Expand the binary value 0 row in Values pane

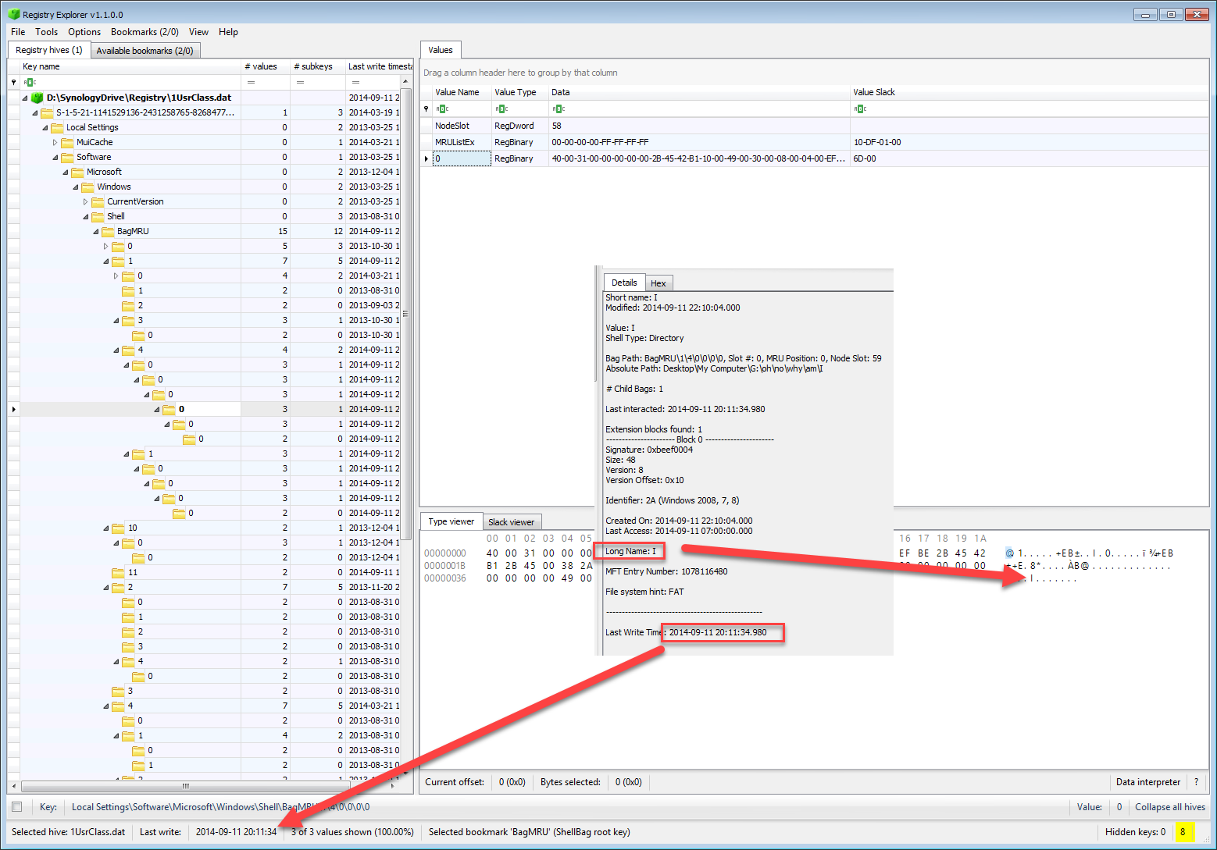(426, 158)
